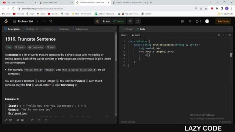Switch to the Testcase tab
The width and height of the screenshot is (235, 132).
[127, 29]
